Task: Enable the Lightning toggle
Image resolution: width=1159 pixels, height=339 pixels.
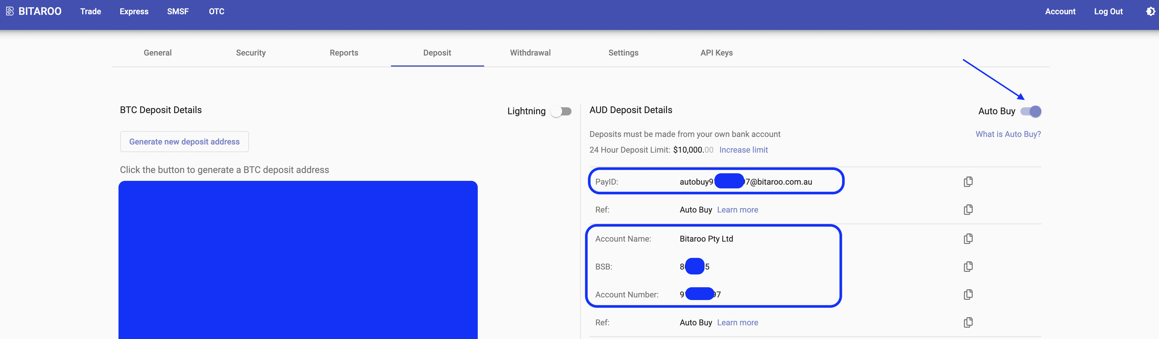Action: pos(561,112)
